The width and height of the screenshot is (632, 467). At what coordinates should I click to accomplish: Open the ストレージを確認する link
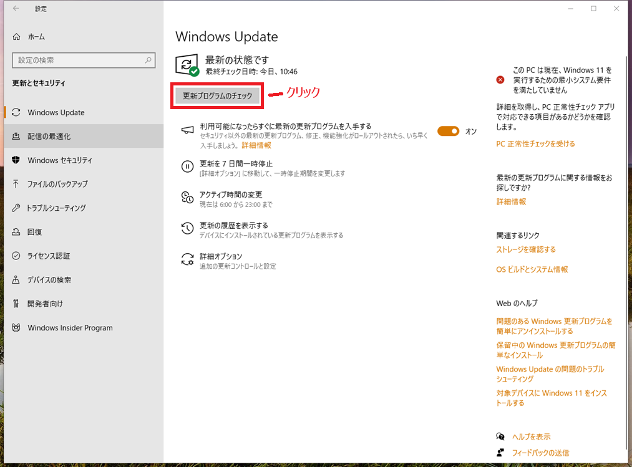[x=525, y=249]
